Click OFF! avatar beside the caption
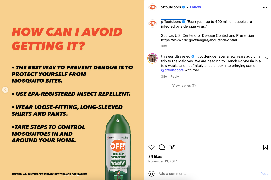This screenshot has width=271, height=180. pyautogui.click(x=153, y=23)
